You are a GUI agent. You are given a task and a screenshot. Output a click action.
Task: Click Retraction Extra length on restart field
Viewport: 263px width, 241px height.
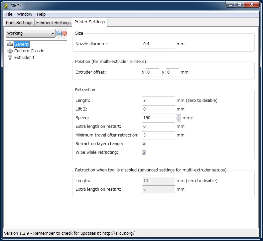[159, 126]
